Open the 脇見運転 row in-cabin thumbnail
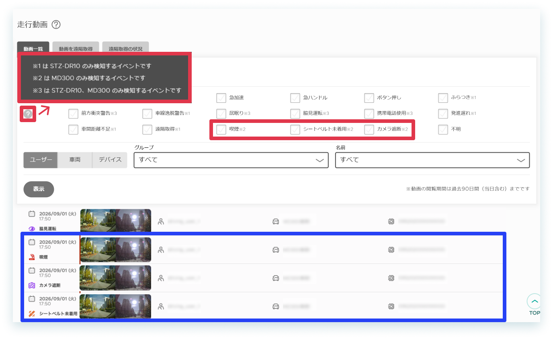Viewport: 553px width, 339px height. click(x=133, y=221)
